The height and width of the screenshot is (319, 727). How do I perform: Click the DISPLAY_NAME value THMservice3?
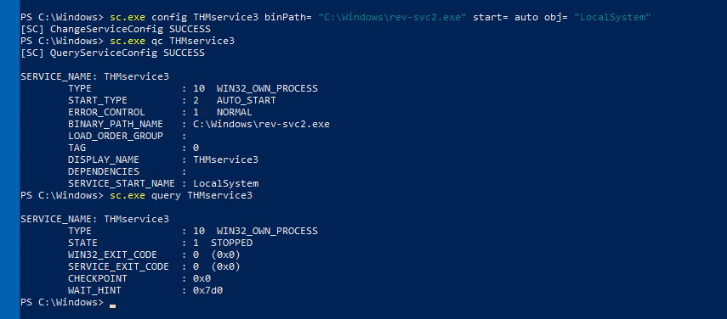(x=226, y=160)
